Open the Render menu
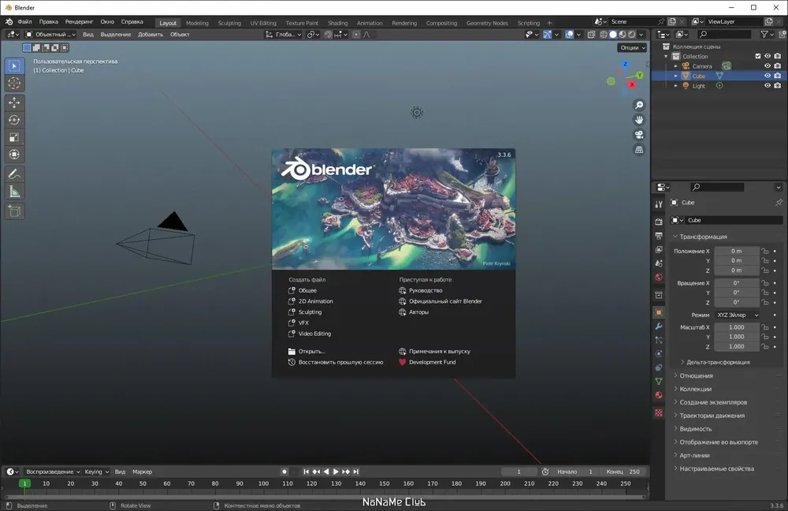 (x=80, y=21)
